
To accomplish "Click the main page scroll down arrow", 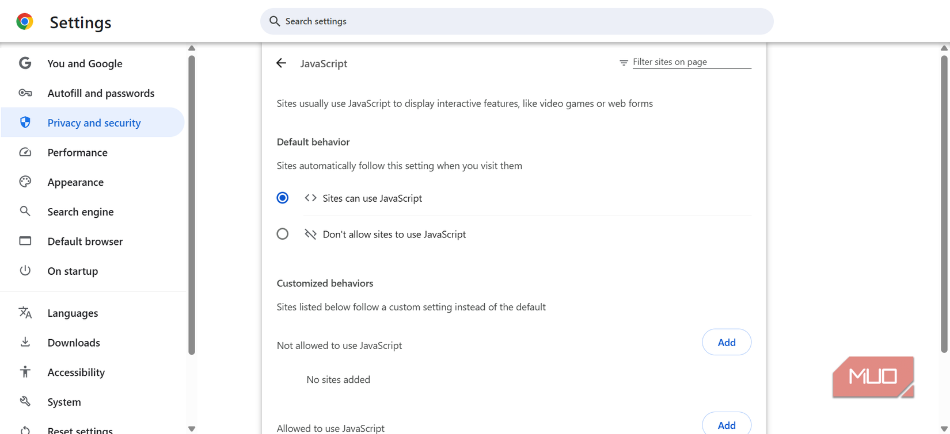I will (x=944, y=429).
